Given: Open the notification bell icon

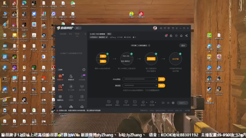Looking at the screenshot, I should 181,36.
